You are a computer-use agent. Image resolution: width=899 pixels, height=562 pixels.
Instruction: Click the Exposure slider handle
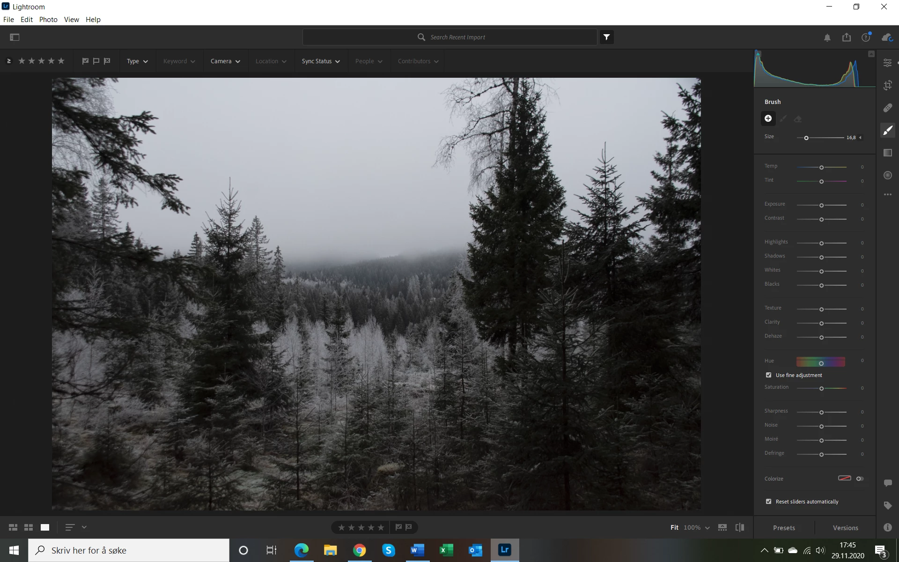point(821,206)
